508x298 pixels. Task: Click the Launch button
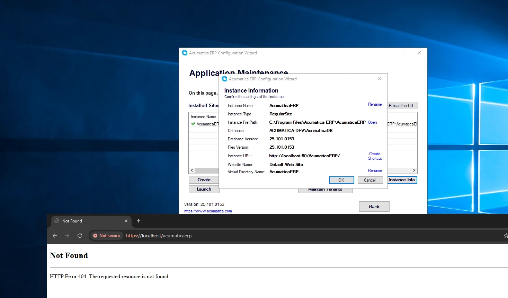204,189
